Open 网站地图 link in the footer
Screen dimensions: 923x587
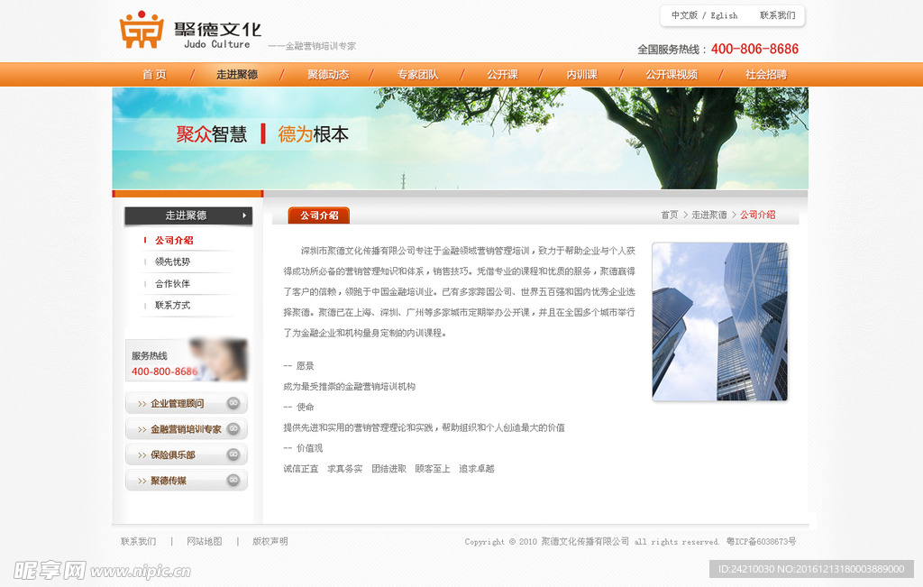click(204, 542)
